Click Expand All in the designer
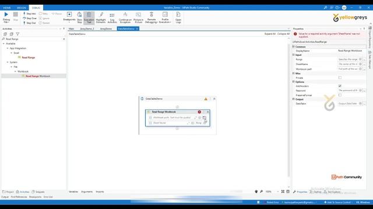Screen dimensions: 373x209 (270, 34)
